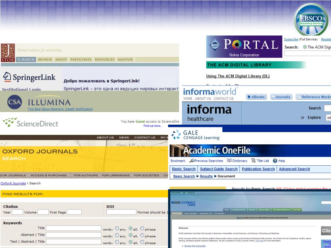Click the informa healthcare logo
Viewport: 331px width, 248px height.
(209, 113)
